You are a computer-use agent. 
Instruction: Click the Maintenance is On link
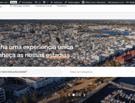click(x=116, y=2)
